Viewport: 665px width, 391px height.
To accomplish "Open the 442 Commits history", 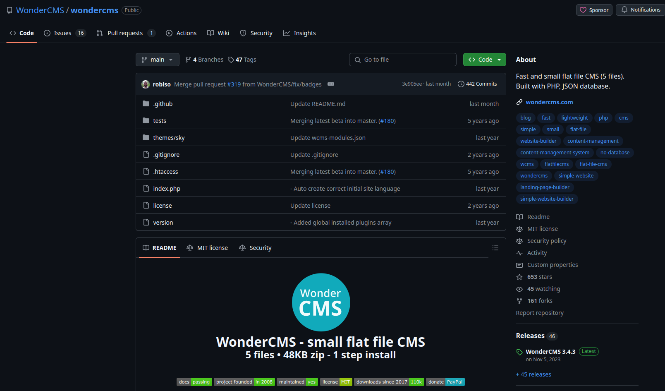I will click(477, 84).
